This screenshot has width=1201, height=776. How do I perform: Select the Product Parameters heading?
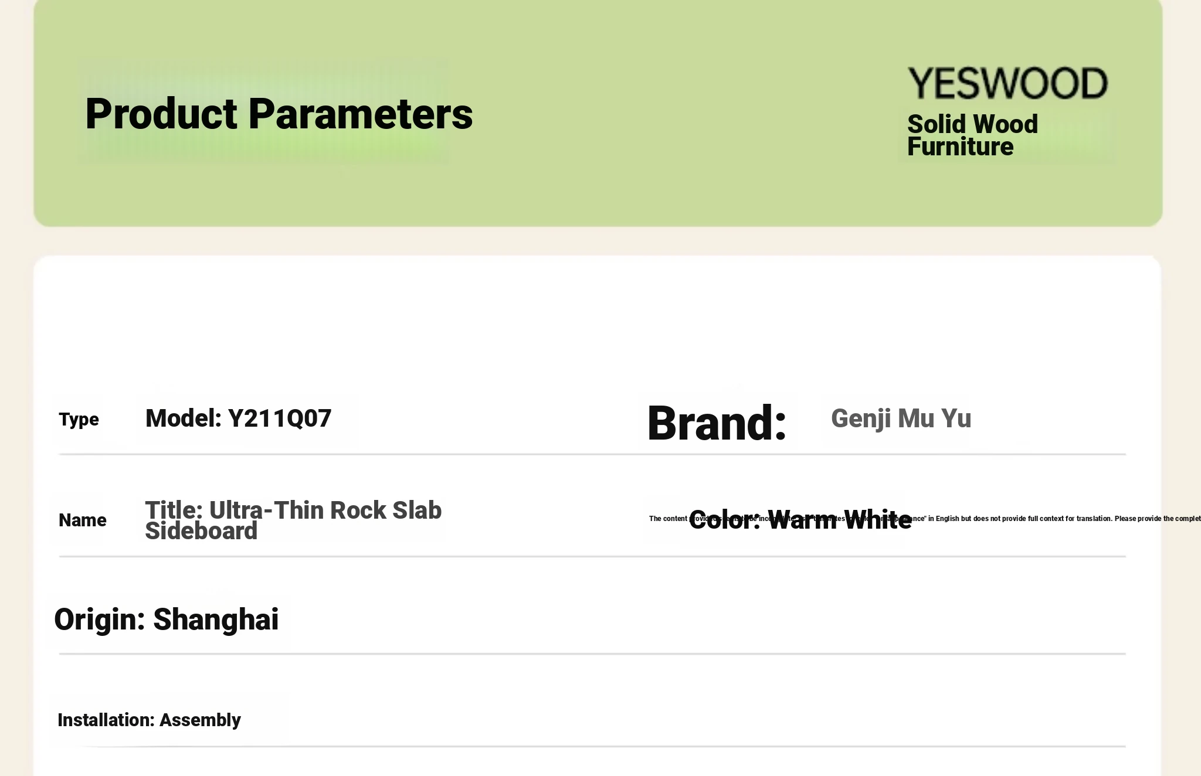click(279, 114)
